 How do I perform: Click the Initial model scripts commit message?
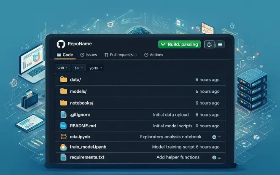(172, 126)
